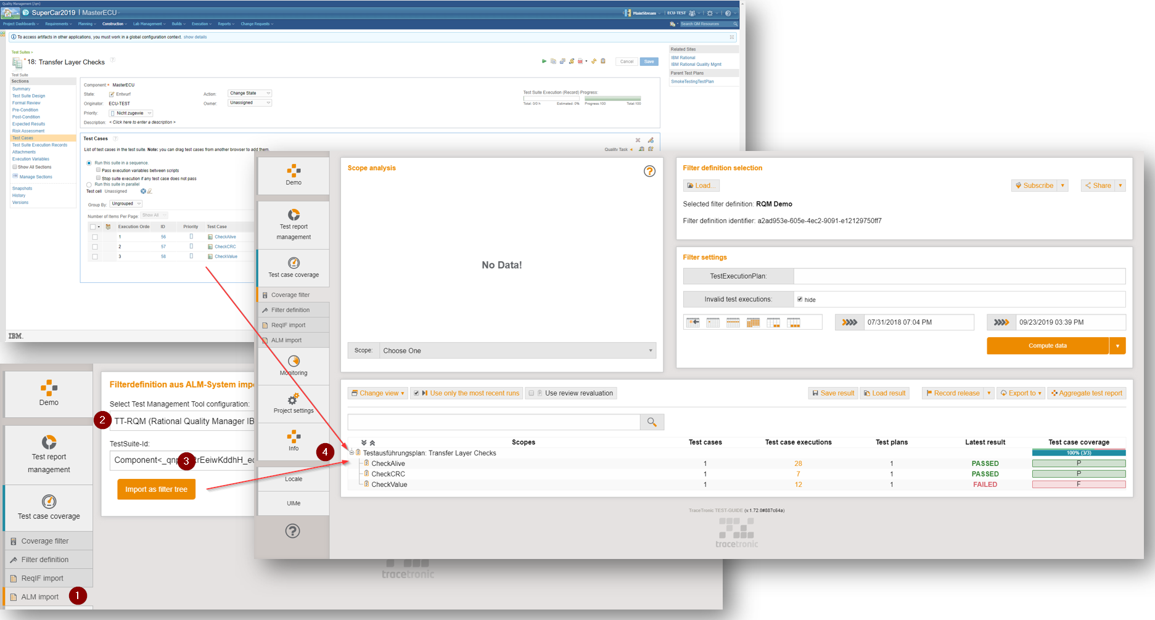The height and width of the screenshot is (620, 1155).
Task: Select ALM import in bottom-left sidebar
Action: coord(40,597)
